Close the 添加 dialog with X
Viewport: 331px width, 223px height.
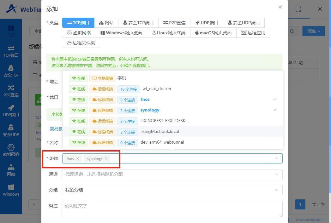pyautogui.click(x=280, y=7)
